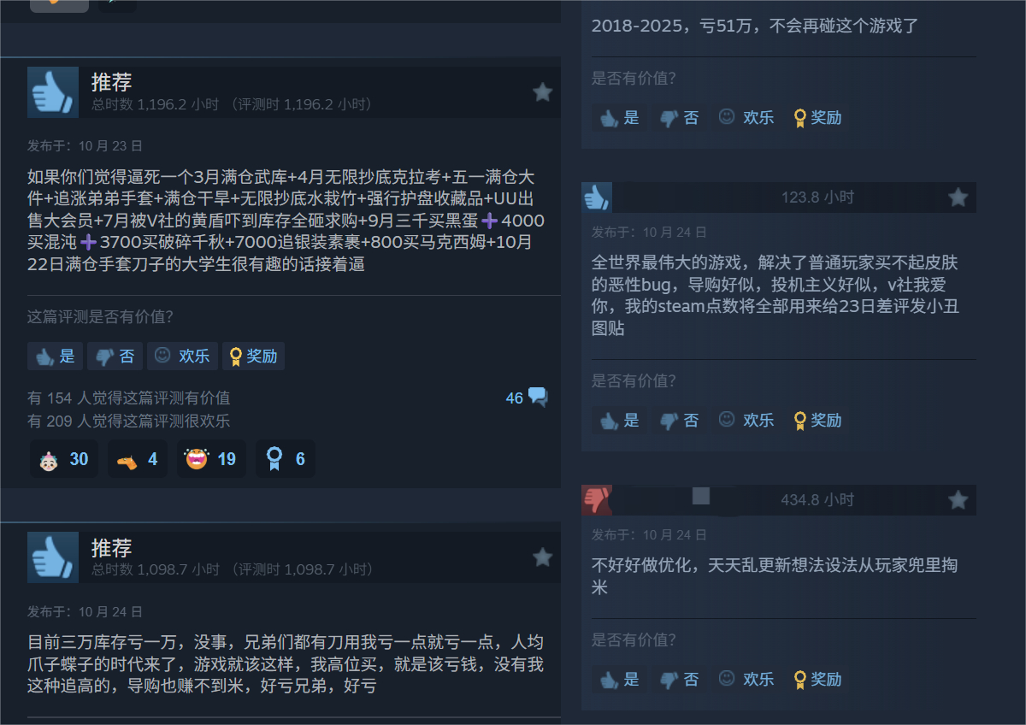This screenshot has width=1026, height=725.
Task: Click the baby face award showing 30
Action: coord(64,459)
